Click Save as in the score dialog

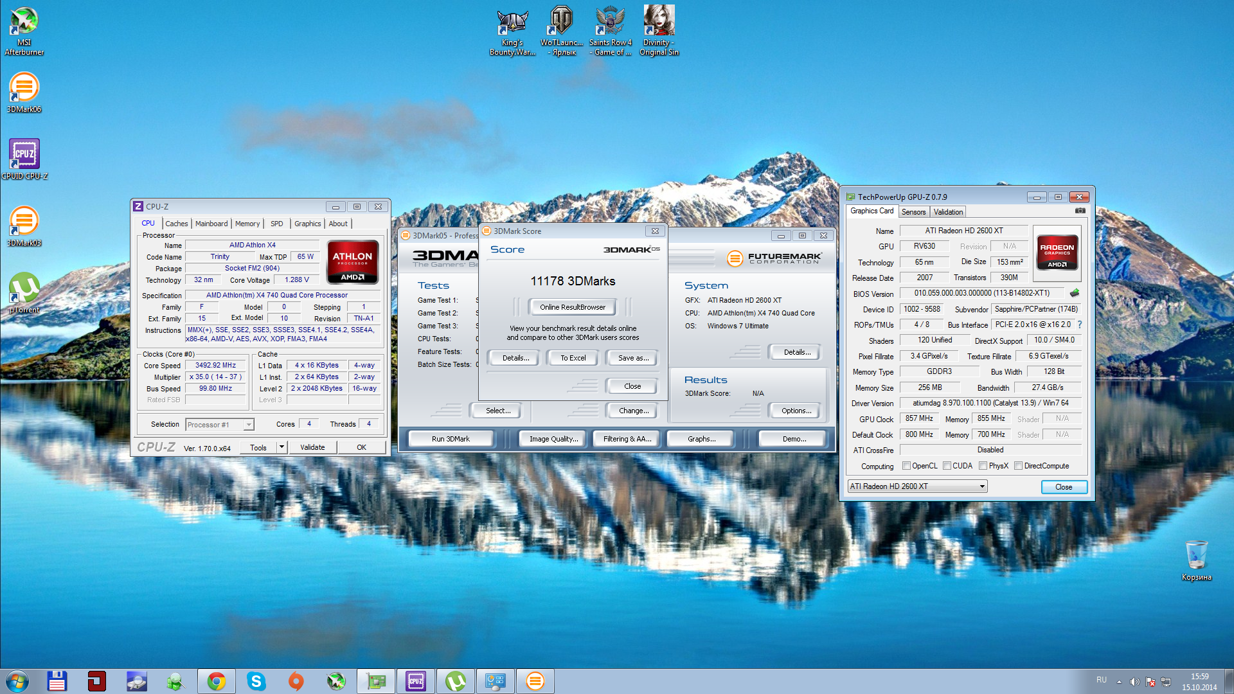pos(632,358)
